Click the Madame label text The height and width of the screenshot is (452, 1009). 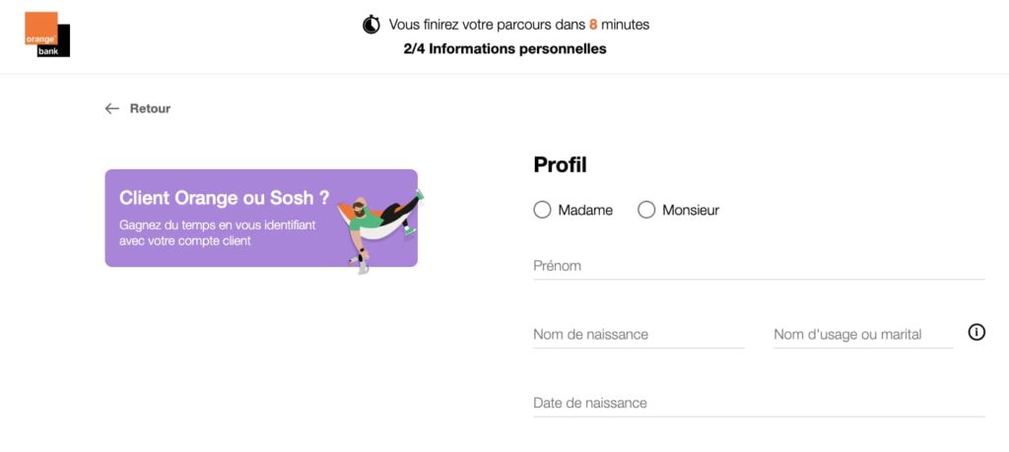pyautogui.click(x=585, y=211)
